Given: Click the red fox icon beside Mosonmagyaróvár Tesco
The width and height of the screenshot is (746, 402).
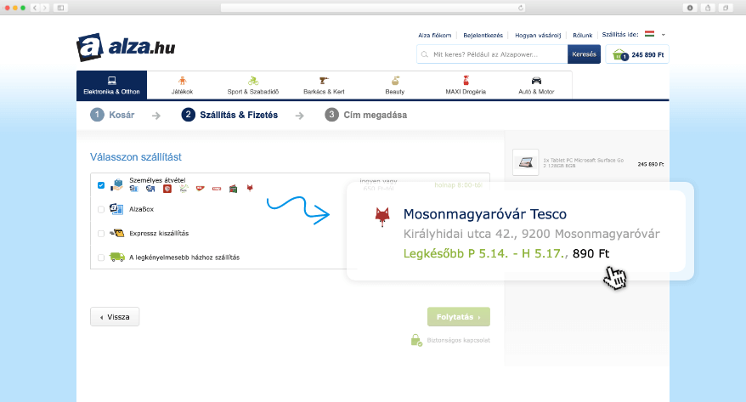Looking at the screenshot, I should [x=382, y=217].
